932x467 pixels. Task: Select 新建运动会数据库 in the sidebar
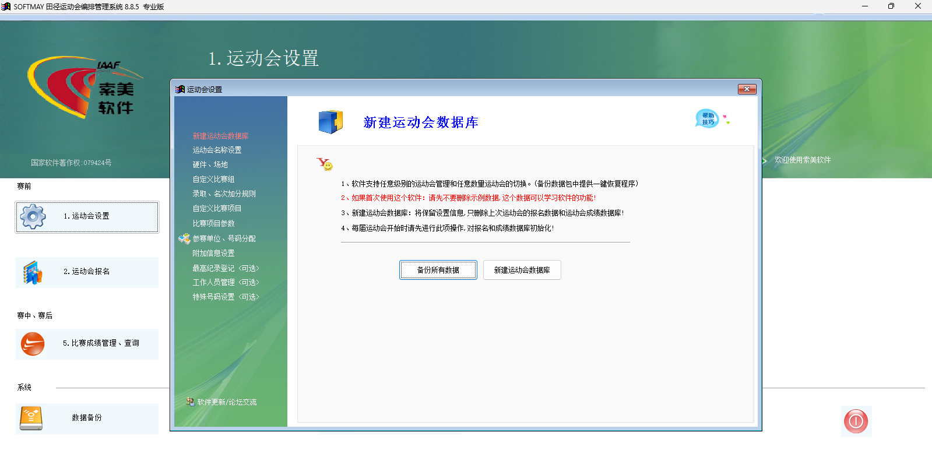coord(220,136)
